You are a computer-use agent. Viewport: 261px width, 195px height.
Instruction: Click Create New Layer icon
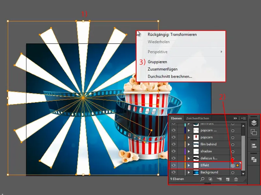pos(227,179)
